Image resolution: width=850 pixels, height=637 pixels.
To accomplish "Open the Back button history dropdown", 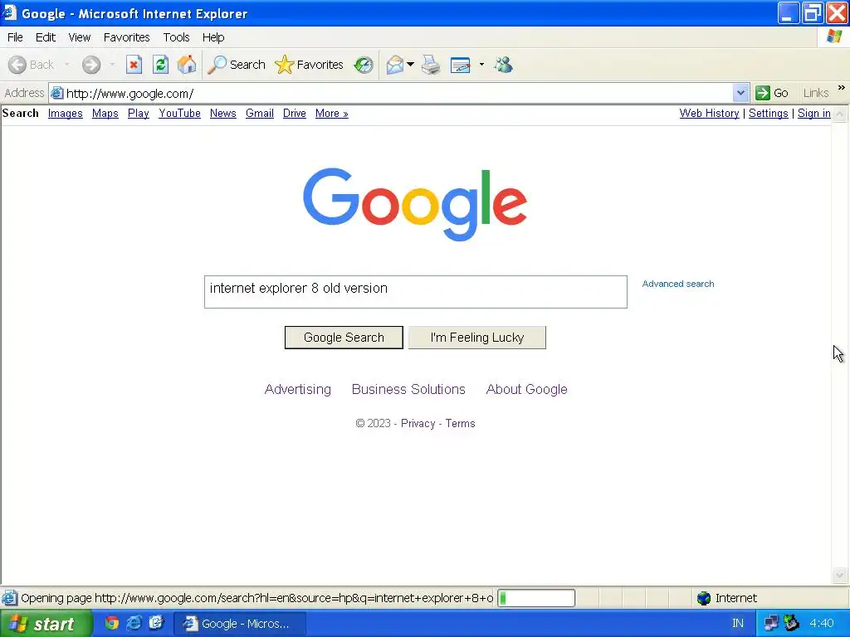I will pyautogui.click(x=66, y=65).
